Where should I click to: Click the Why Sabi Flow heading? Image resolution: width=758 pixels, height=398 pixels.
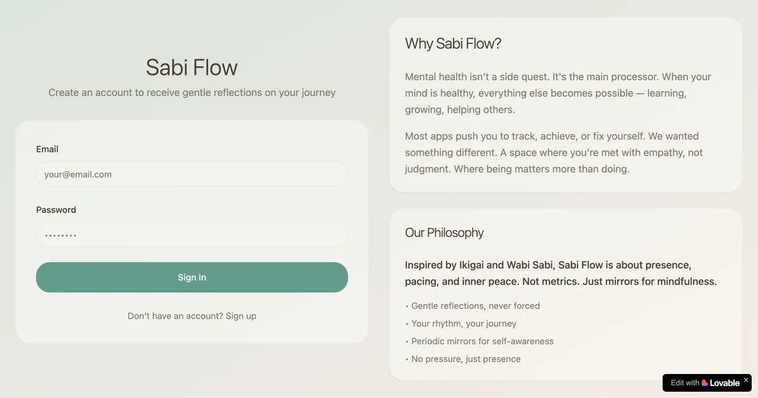point(453,43)
